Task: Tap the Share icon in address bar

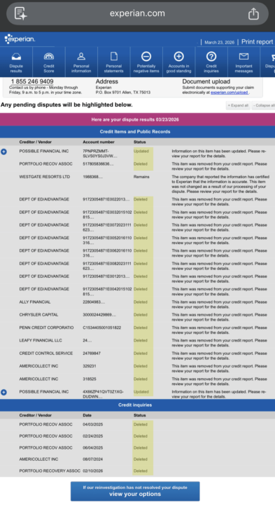Action: 253,13
